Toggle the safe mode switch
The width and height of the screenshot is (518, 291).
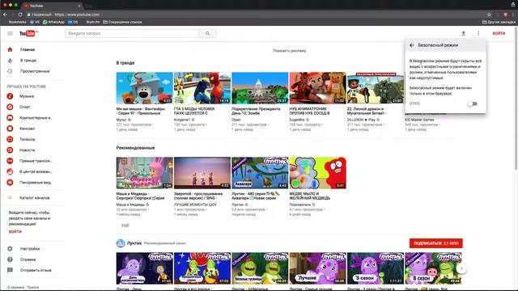tap(473, 103)
